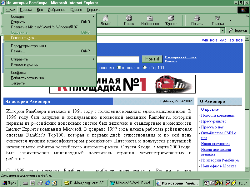250x187 pixels.
Task: Open the Избранное menu in menu bar
Action: tap(57, 10)
